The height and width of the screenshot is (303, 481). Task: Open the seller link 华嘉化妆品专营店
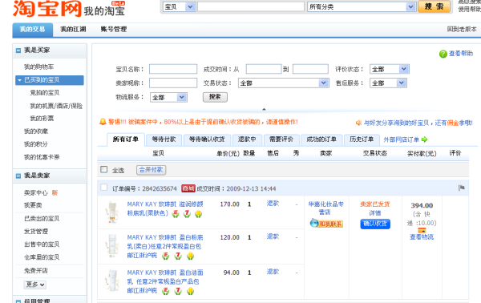point(325,208)
